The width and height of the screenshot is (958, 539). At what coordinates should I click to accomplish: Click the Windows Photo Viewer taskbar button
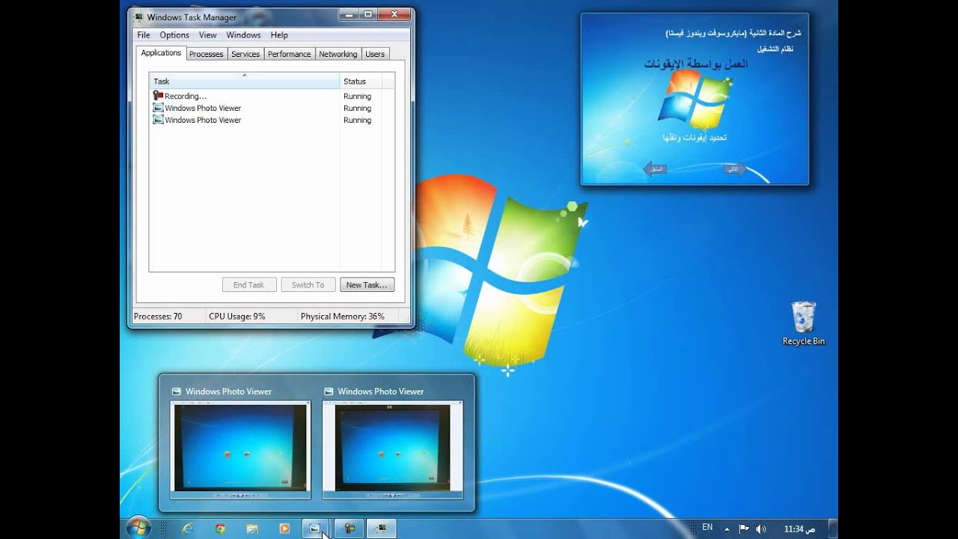coord(317,529)
